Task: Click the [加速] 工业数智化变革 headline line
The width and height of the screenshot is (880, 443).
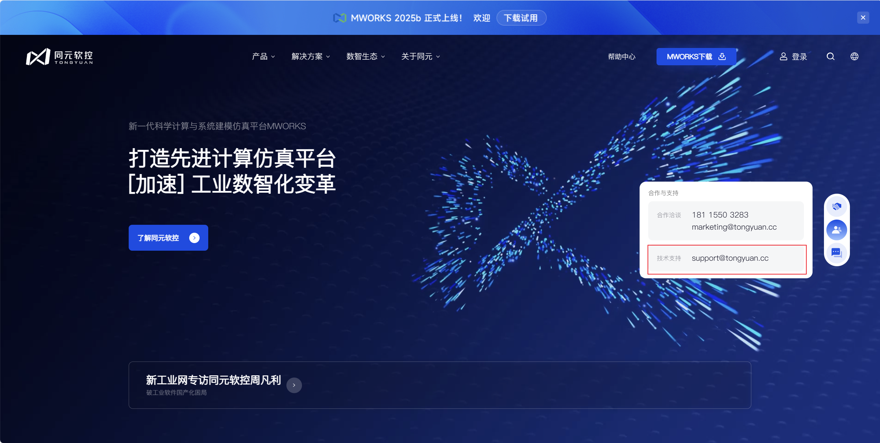Action: [232, 184]
